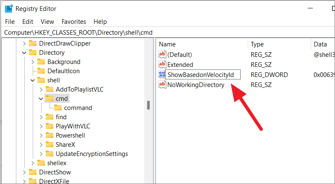
Task: Expand the Powershell key
Action: click(41, 135)
